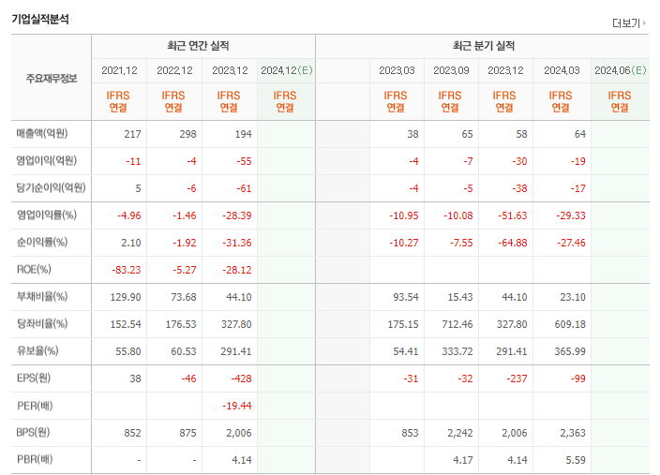The image size is (660, 475).
Task: Click the 60.53 reserve ratio value
Action: point(184,351)
